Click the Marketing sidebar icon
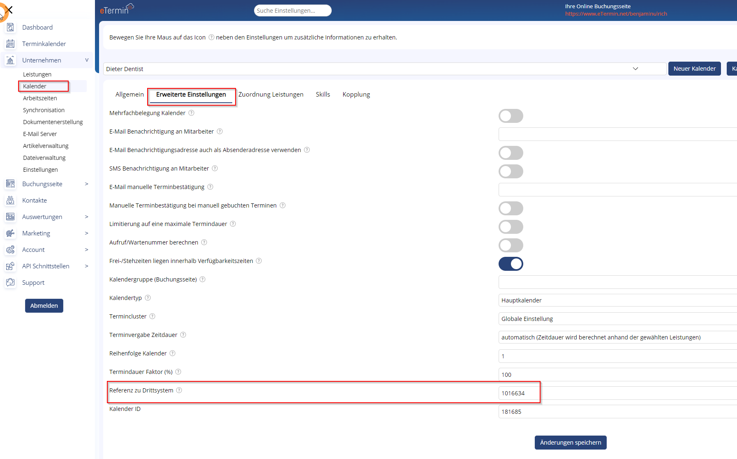The image size is (737, 459). pos(11,233)
